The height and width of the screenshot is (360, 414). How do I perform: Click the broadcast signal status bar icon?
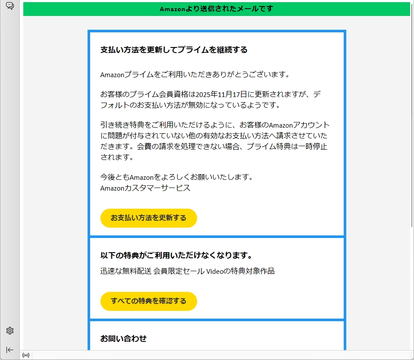tap(26, 355)
